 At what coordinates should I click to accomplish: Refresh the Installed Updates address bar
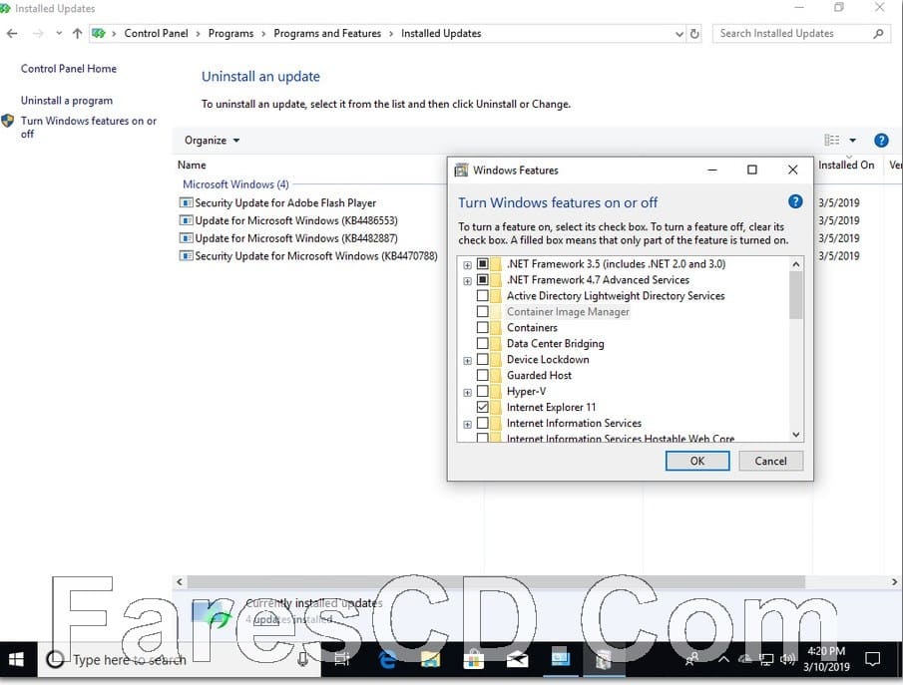coord(694,33)
